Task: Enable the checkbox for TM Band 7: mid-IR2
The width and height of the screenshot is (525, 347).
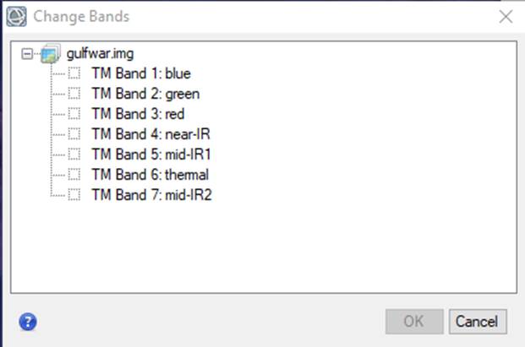Action: pyautogui.click(x=74, y=194)
